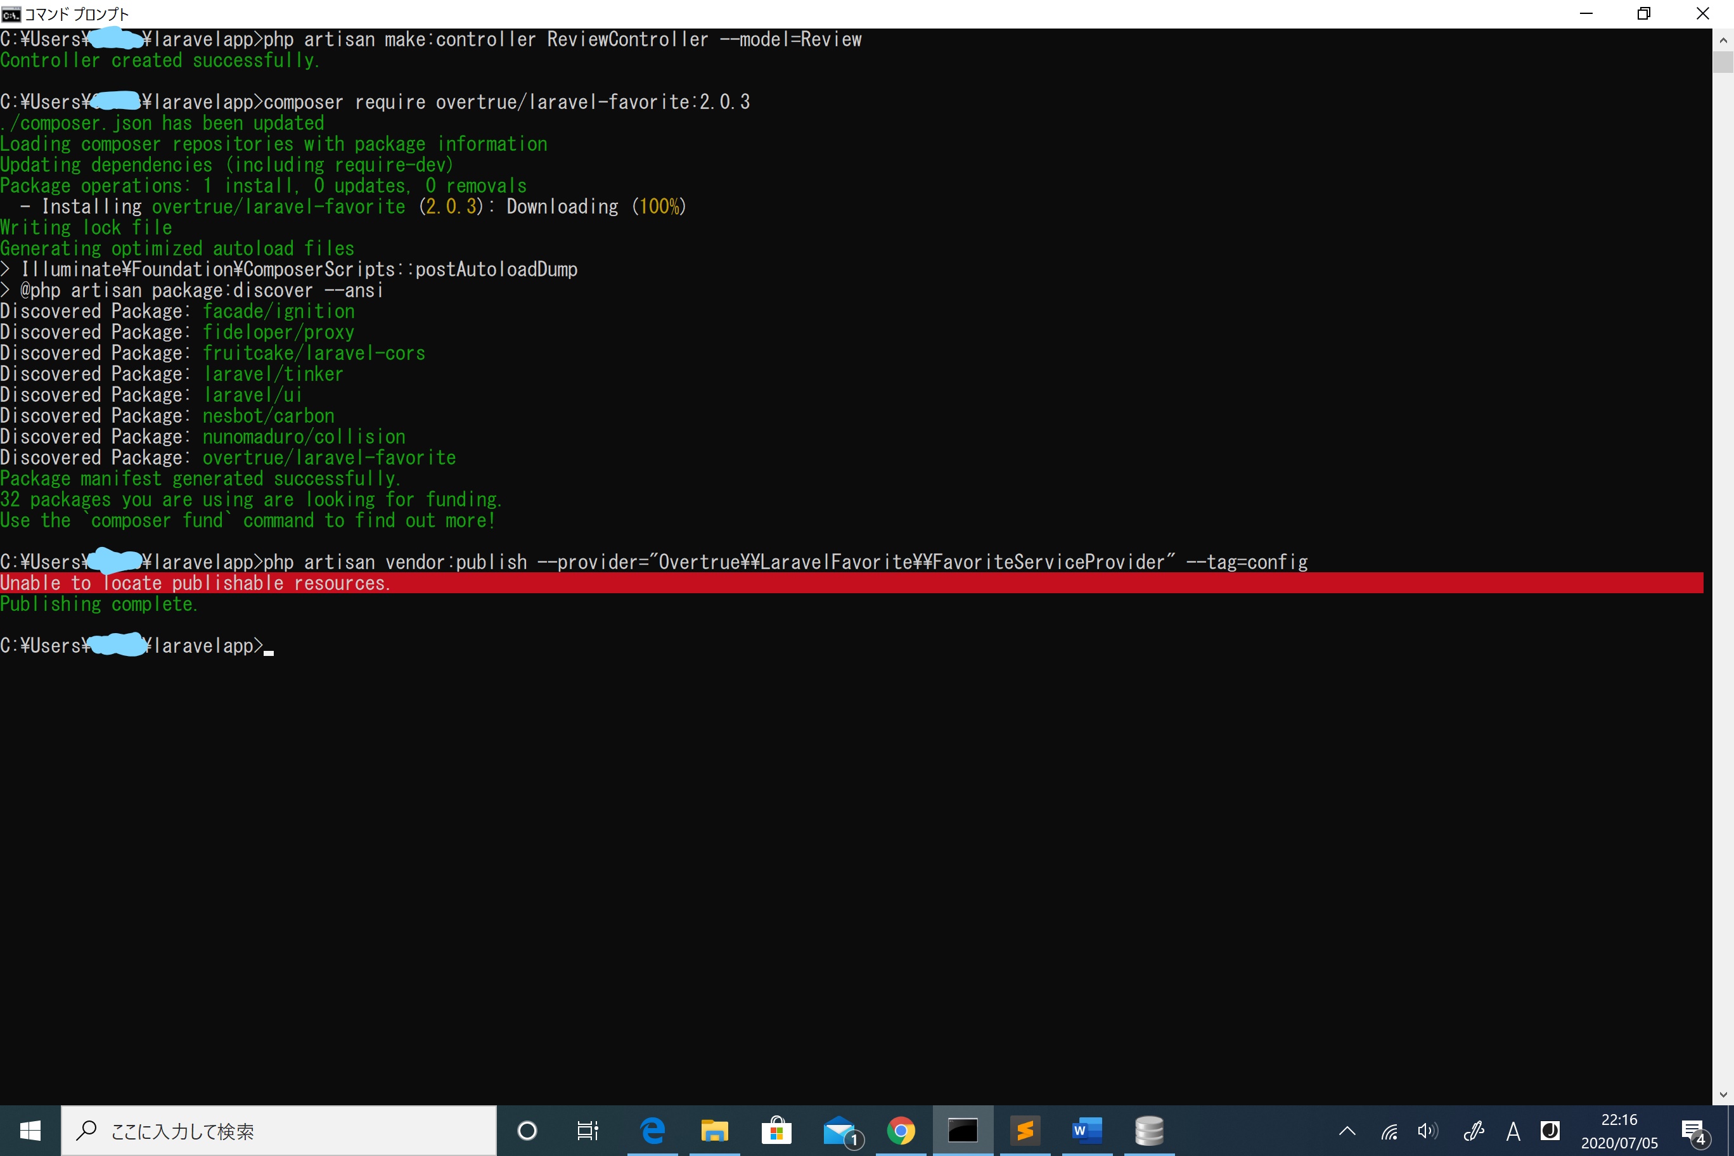Open File Explorer from the taskbar
The image size is (1734, 1156).
tap(714, 1130)
